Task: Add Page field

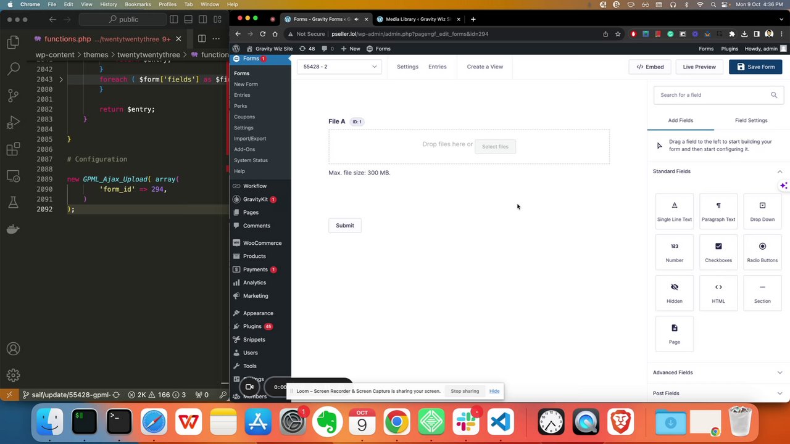Action: 675,333
